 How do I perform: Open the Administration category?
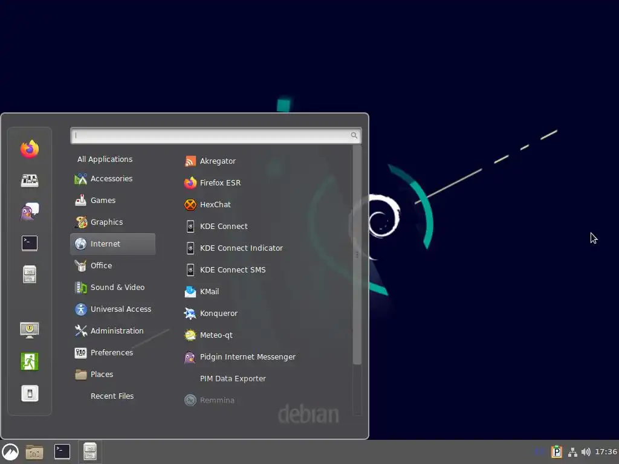pos(112,330)
